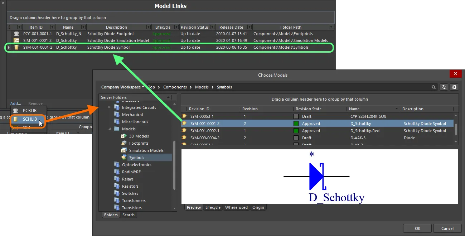Image resolution: width=465 pixels, height=236 pixels.
Task: Collapse the Models node in Server Folders
Action: 109,129
